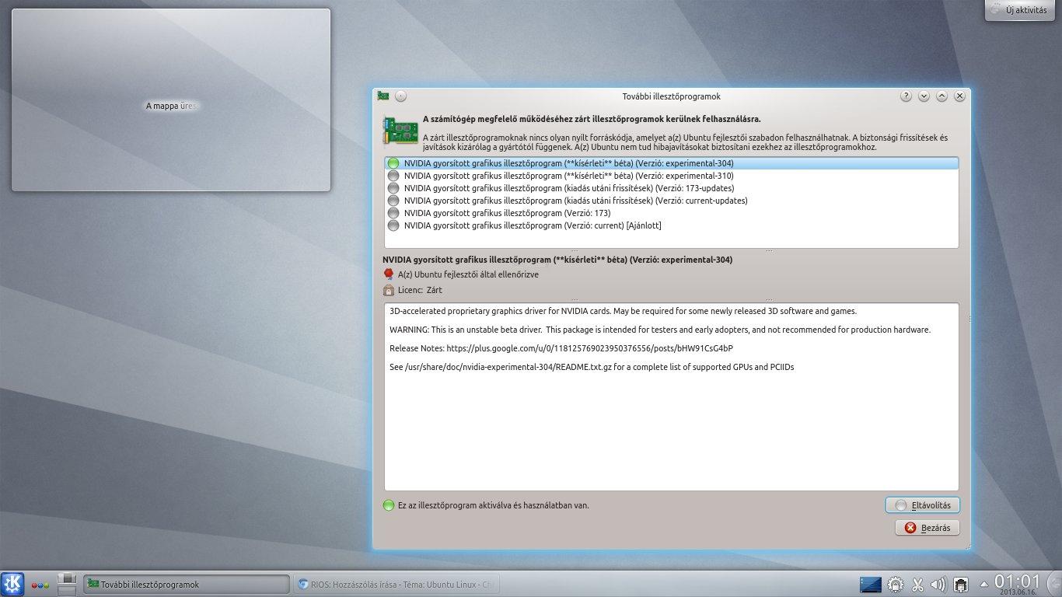This screenshot has height=597, width=1062.
Task: Click the red Ubuntu-verified ribbon icon
Action: pos(389,274)
